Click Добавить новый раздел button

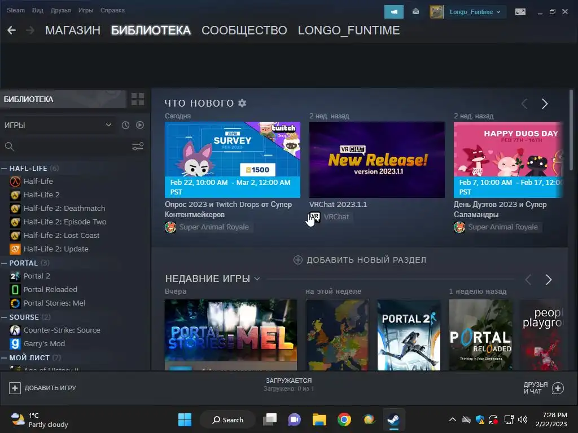[360, 260]
